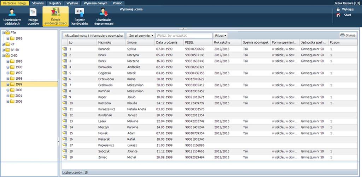Expand the 1999 folder node

[8, 84]
